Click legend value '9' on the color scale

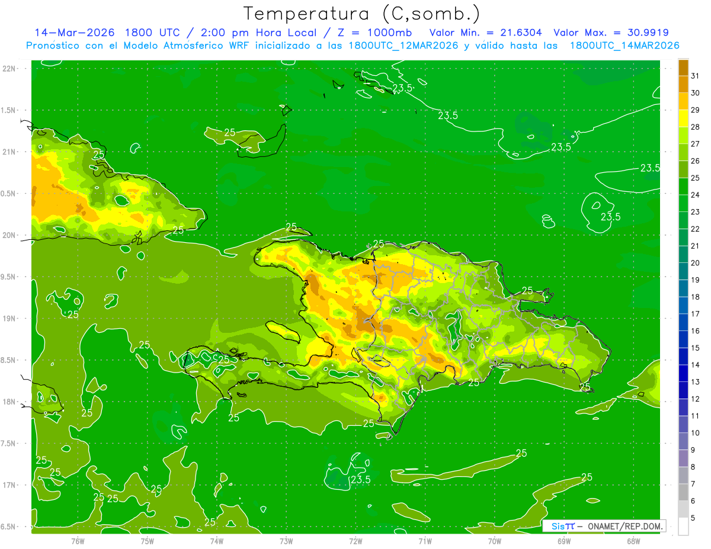tap(693, 450)
